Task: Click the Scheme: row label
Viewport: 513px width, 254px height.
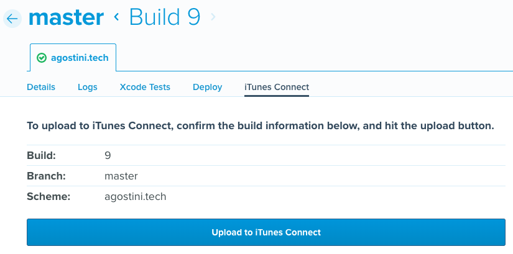Action: [x=49, y=197]
